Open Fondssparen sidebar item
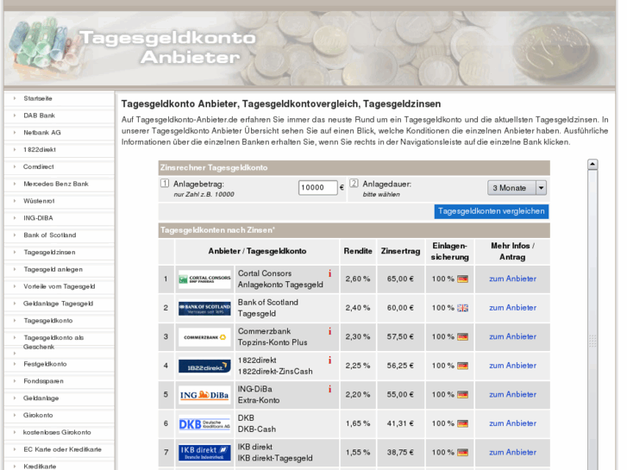 pos(43,381)
